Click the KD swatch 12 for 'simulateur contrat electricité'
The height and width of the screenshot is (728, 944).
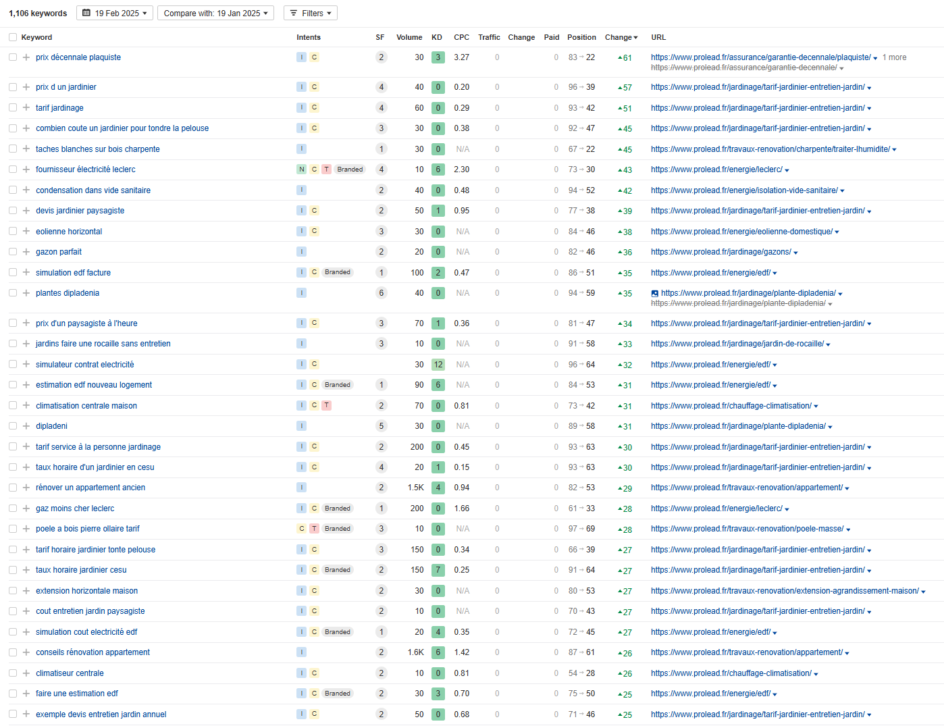point(438,365)
